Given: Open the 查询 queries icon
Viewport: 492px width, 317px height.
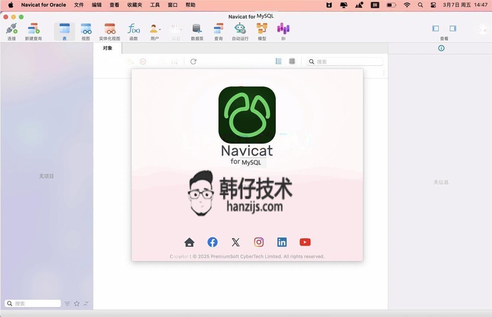Looking at the screenshot, I should [x=218, y=32].
